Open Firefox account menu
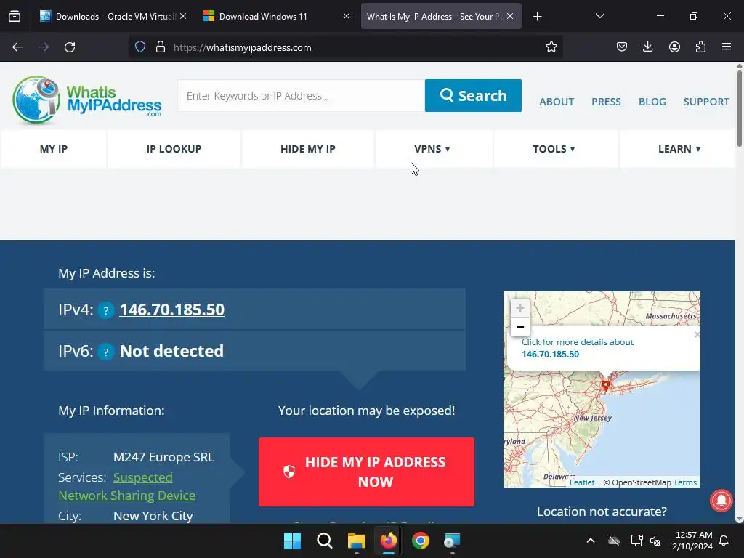 click(674, 46)
